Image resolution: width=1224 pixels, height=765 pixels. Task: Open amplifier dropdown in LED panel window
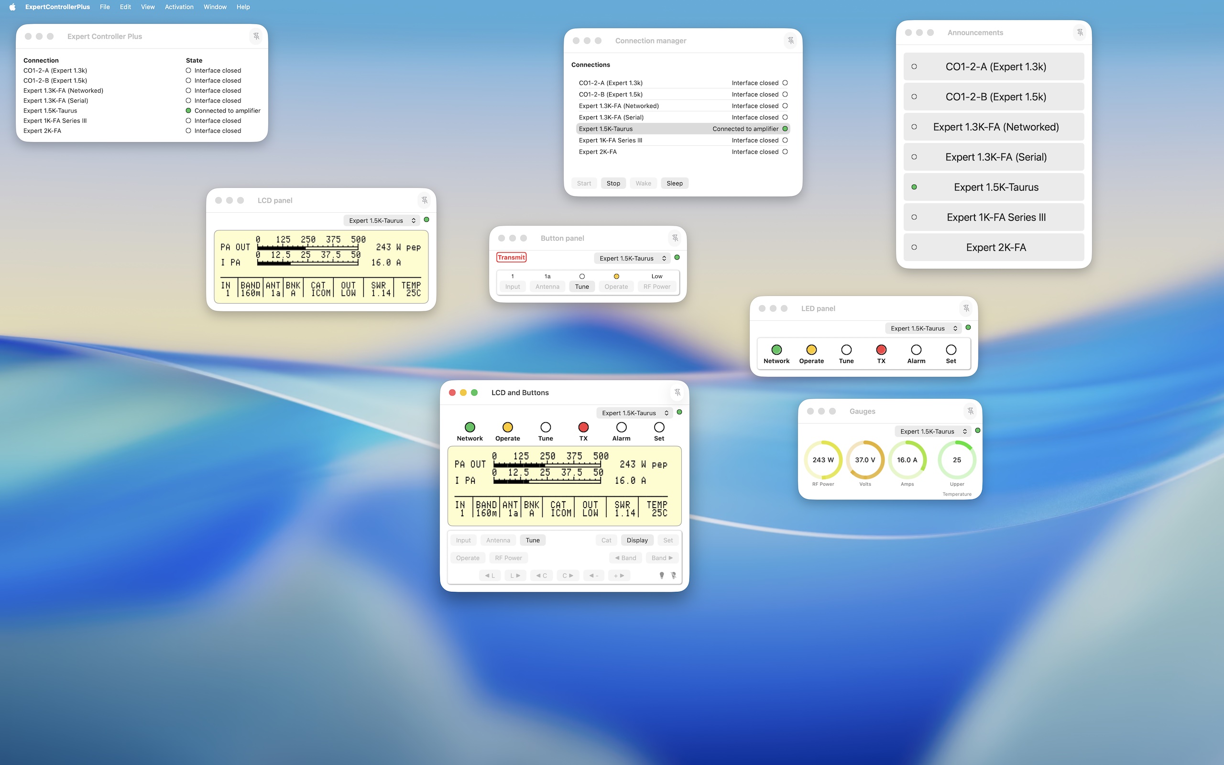coord(923,328)
